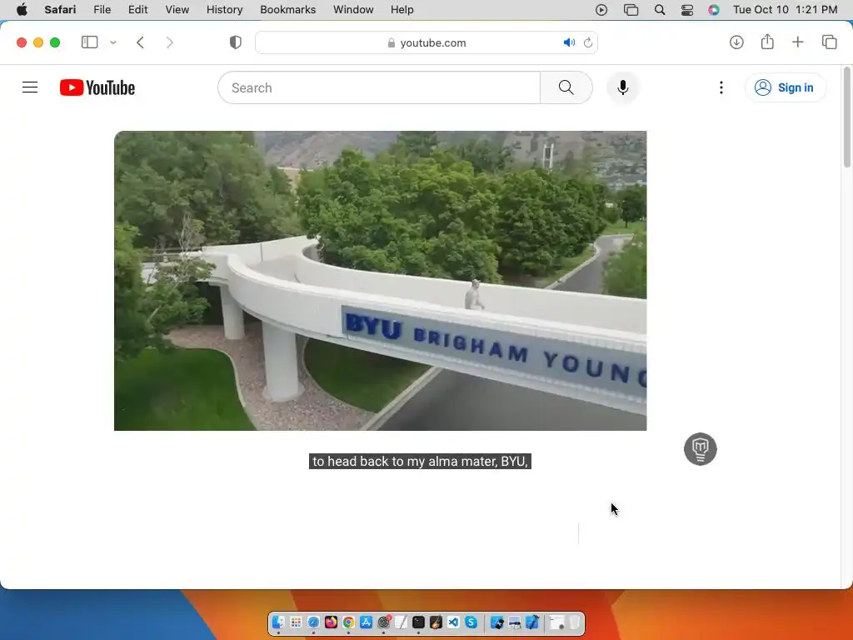Open YouTube settings three-dot menu
Viewport: 853px width, 640px height.
721,87
